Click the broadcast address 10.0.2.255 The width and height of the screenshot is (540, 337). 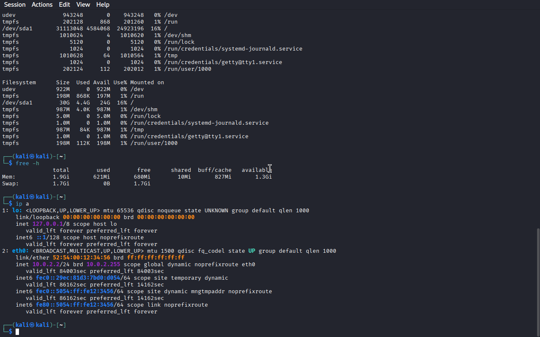(x=103, y=265)
